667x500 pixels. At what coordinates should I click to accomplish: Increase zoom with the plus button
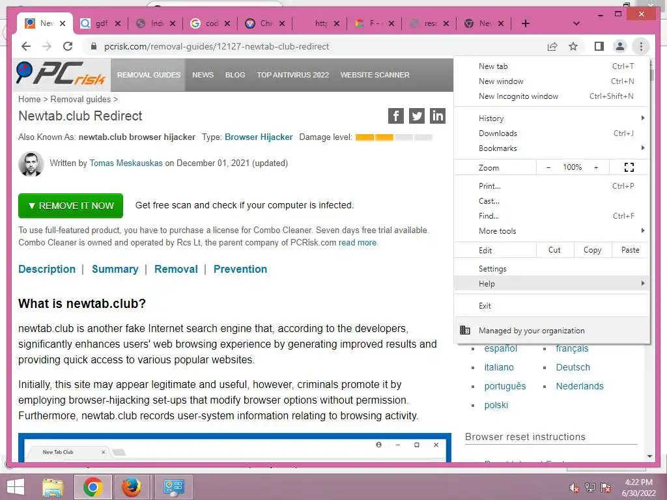click(596, 167)
